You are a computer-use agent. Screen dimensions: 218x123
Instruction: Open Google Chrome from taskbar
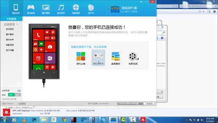[64, 120]
